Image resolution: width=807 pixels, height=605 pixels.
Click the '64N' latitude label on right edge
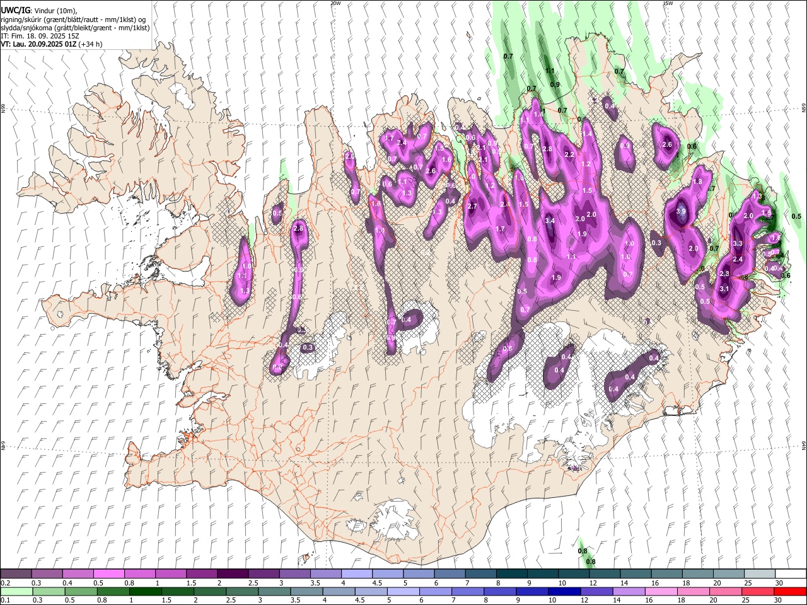pos(803,445)
